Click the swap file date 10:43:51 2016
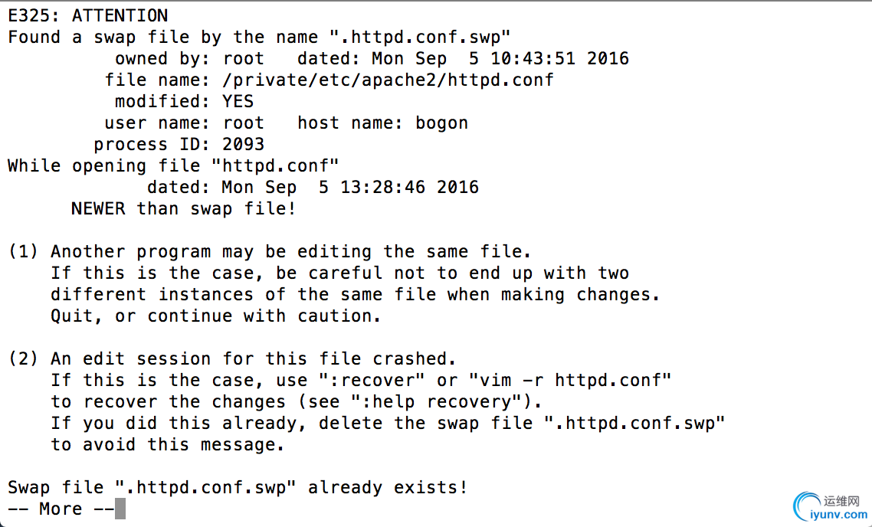Image resolution: width=872 pixels, height=527 pixels. click(x=559, y=59)
